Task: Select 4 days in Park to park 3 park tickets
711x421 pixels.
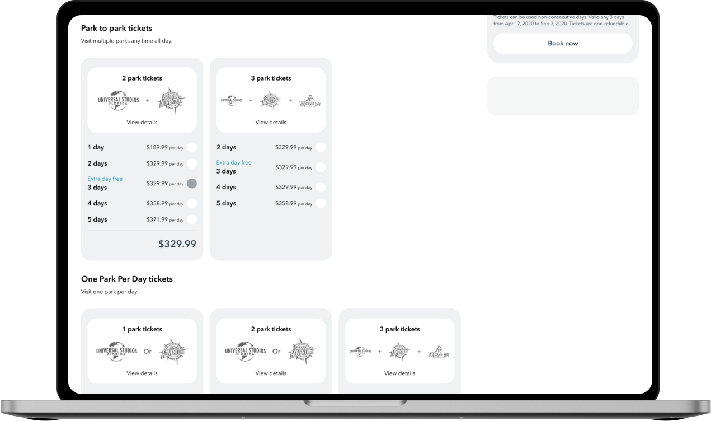Action: (321, 187)
